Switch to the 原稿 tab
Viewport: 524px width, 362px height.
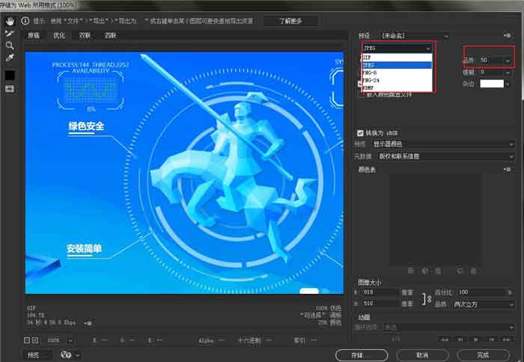coord(34,35)
